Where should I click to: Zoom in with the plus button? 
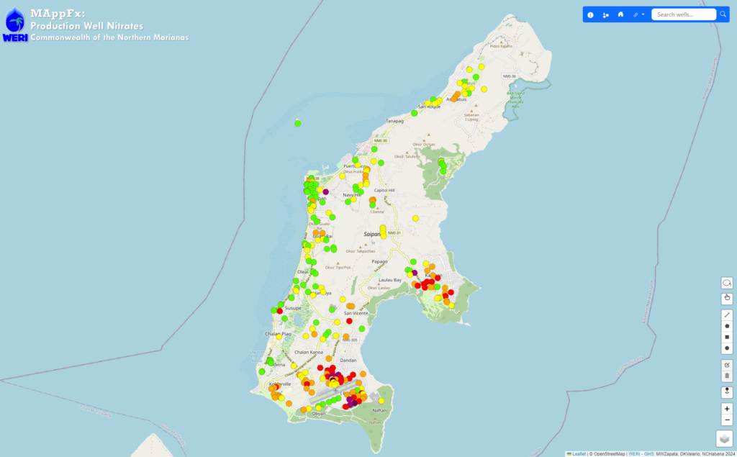coord(726,409)
